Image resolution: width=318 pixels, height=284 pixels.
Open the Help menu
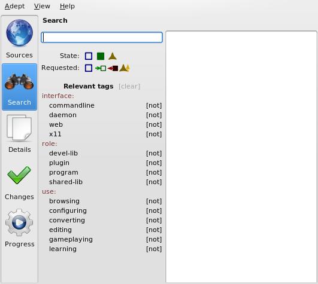[67, 6]
